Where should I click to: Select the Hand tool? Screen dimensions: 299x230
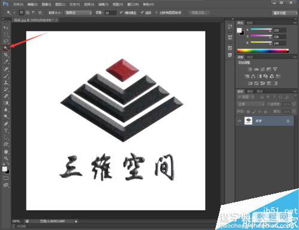(6, 152)
